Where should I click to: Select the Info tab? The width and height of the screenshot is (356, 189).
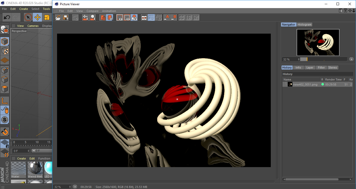298,68
